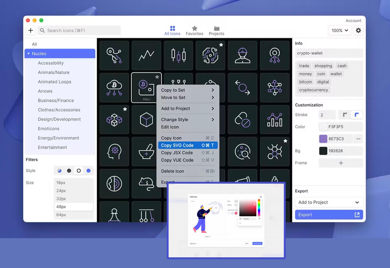Choose the outline style filter circle

pyautogui.click(x=79, y=171)
